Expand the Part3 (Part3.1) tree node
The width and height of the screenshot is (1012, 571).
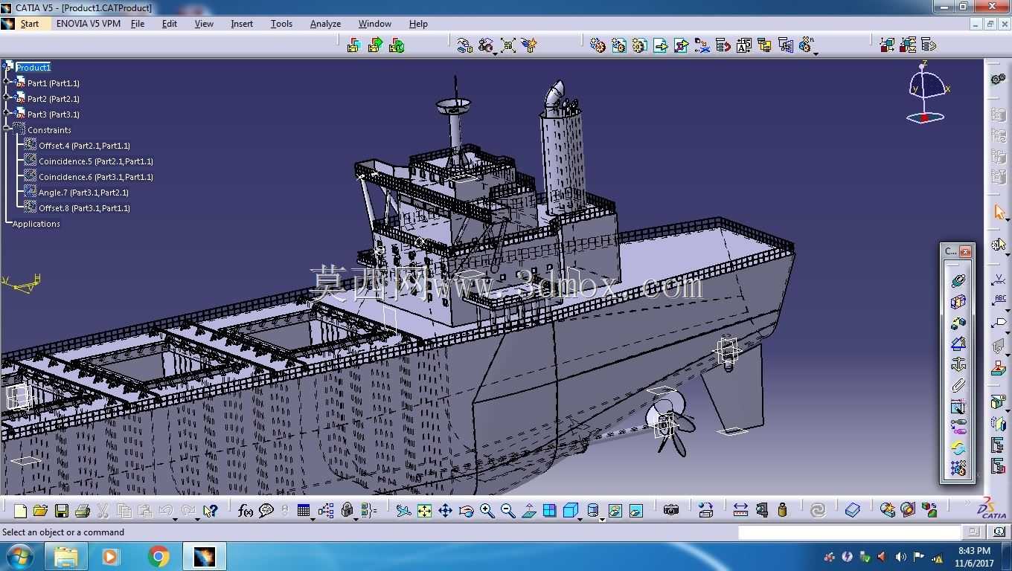point(7,114)
